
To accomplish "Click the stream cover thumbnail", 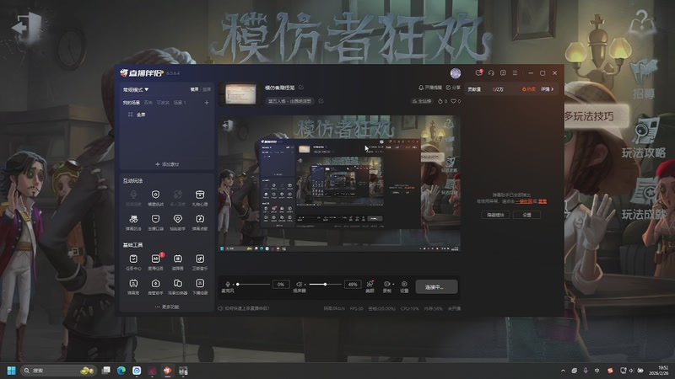I will coord(240,93).
